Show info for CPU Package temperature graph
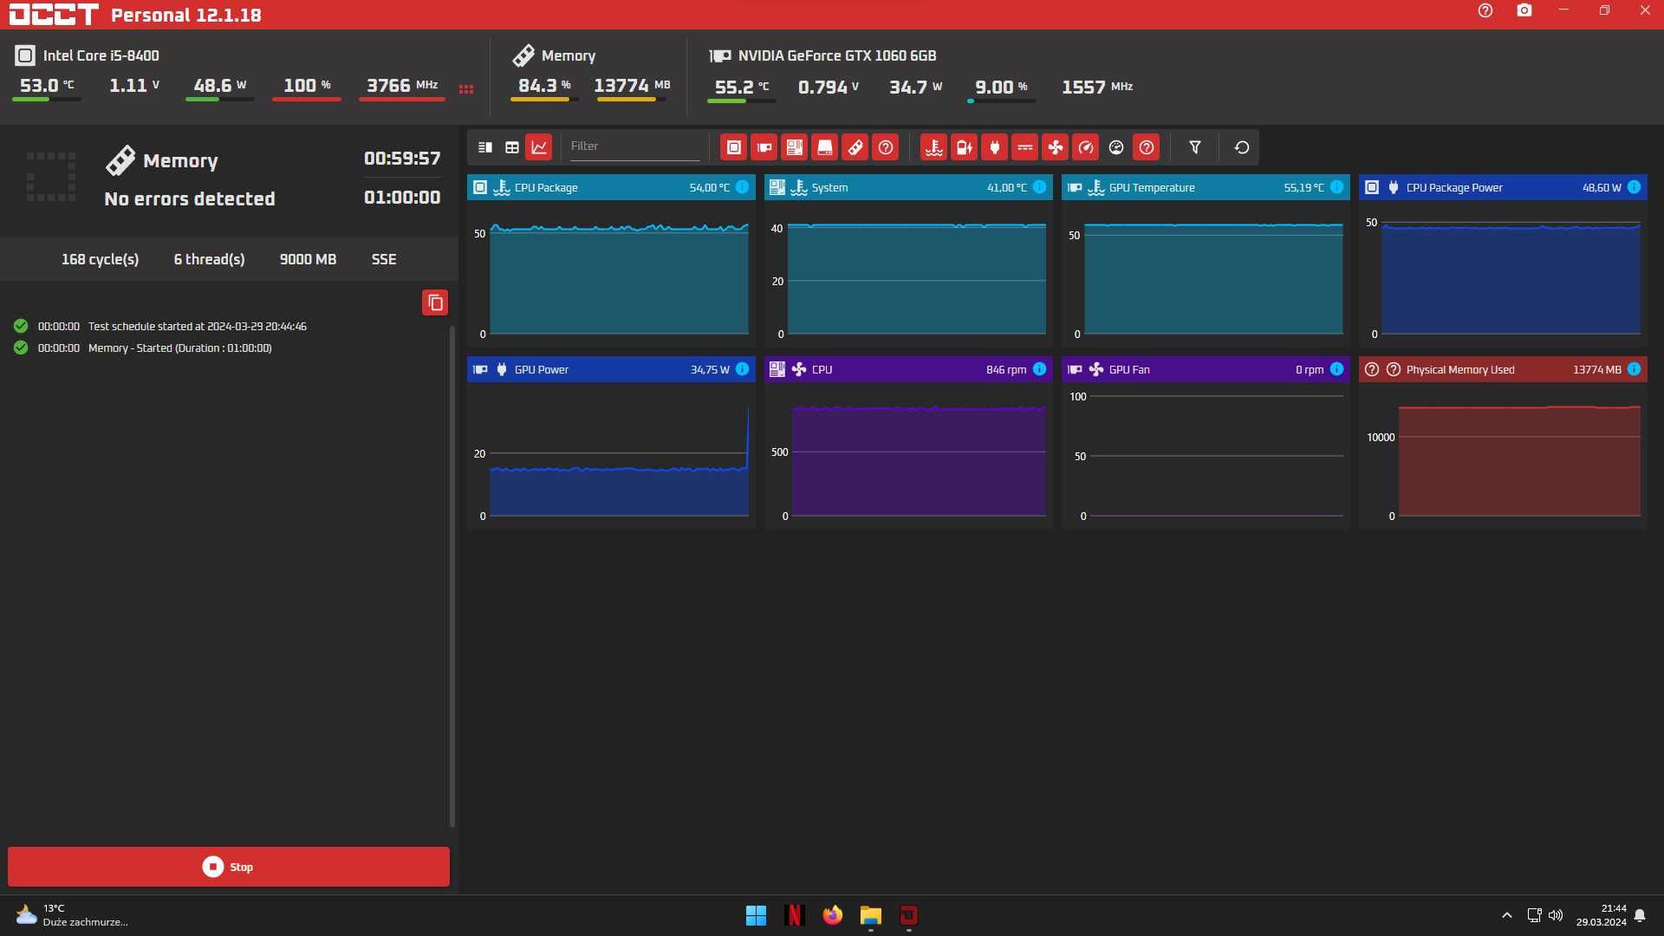 pyautogui.click(x=743, y=187)
